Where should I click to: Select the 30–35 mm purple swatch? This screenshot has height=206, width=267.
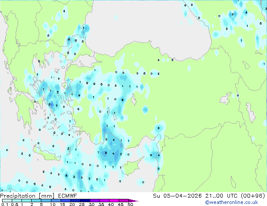pyautogui.click(x=95, y=201)
